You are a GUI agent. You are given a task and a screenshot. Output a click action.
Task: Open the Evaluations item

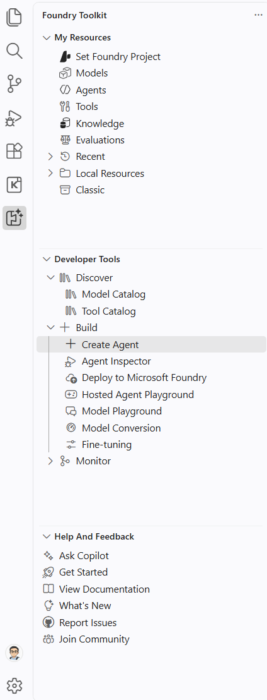[x=100, y=140]
